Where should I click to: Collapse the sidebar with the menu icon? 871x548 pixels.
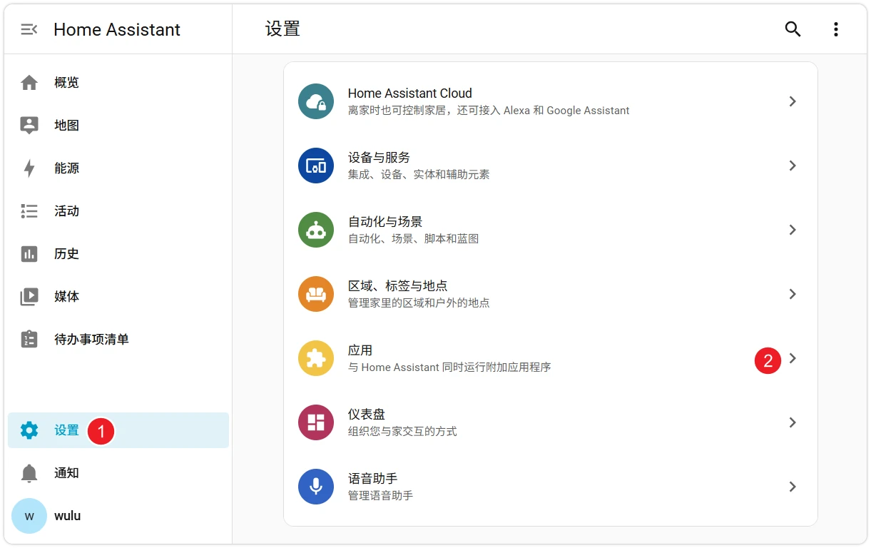click(29, 29)
